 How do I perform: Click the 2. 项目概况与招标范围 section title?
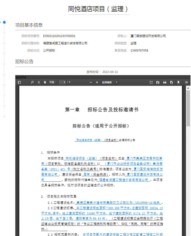pyautogui.click(x=59, y=197)
